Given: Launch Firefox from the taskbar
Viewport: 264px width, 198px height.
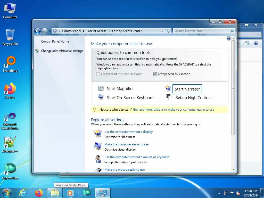Looking at the screenshot, I should tap(39, 193).
